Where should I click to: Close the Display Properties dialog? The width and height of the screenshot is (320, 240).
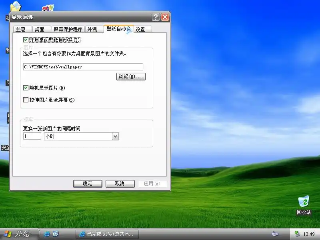[165, 17]
